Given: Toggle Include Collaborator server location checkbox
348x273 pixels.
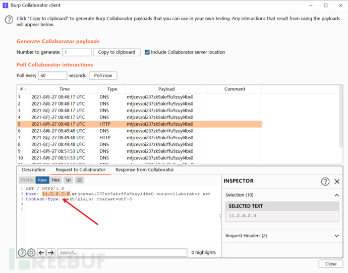Looking at the screenshot, I should click(x=147, y=52).
